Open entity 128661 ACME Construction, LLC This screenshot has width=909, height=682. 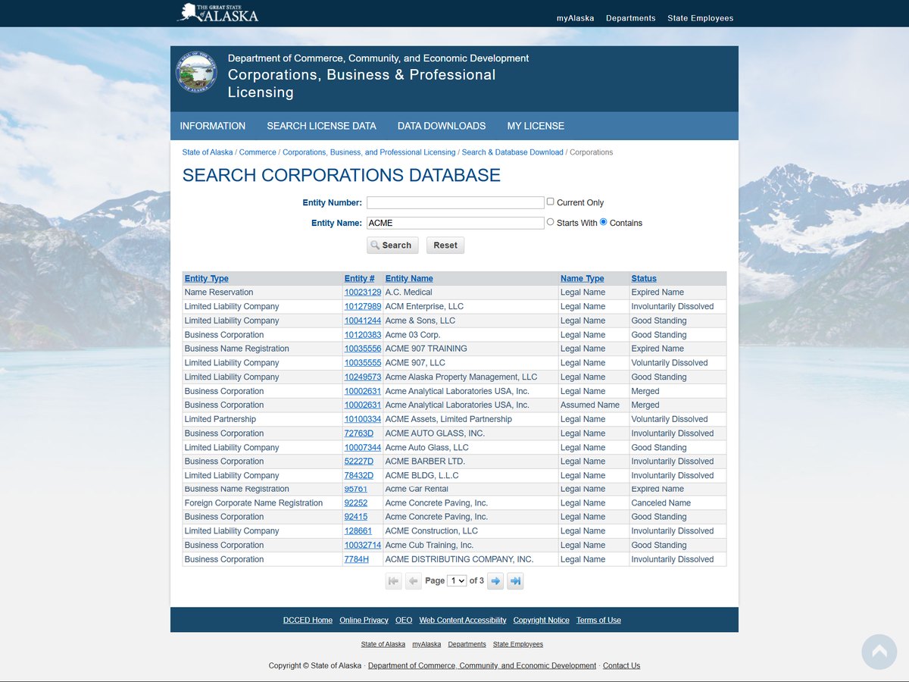click(x=358, y=531)
